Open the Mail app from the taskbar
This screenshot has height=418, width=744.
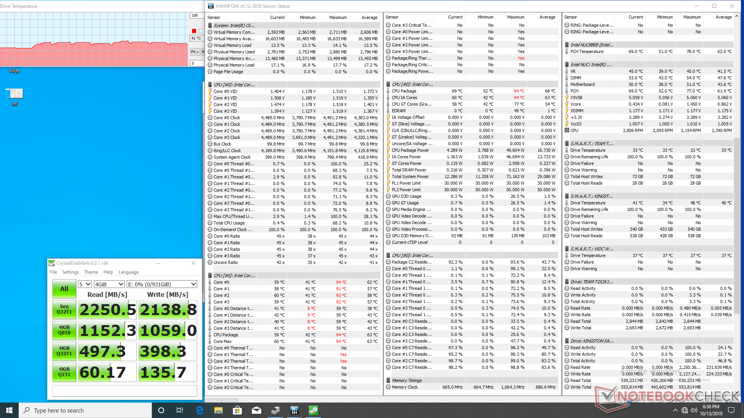(257, 410)
